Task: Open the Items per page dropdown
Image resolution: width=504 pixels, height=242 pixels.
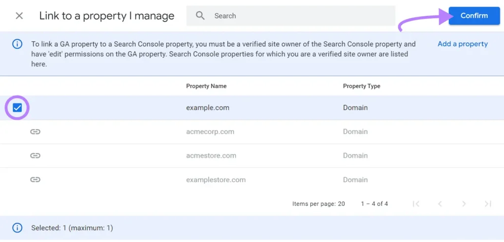Action: pyautogui.click(x=341, y=204)
